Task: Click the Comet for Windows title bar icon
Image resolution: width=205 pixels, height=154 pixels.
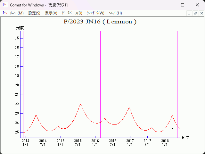Action: click(5, 5)
